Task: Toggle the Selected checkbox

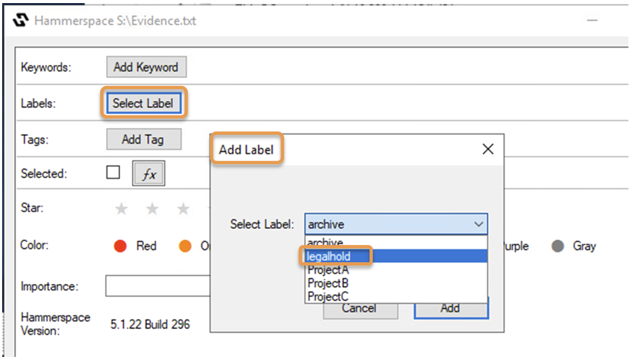Action: [x=113, y=172]
